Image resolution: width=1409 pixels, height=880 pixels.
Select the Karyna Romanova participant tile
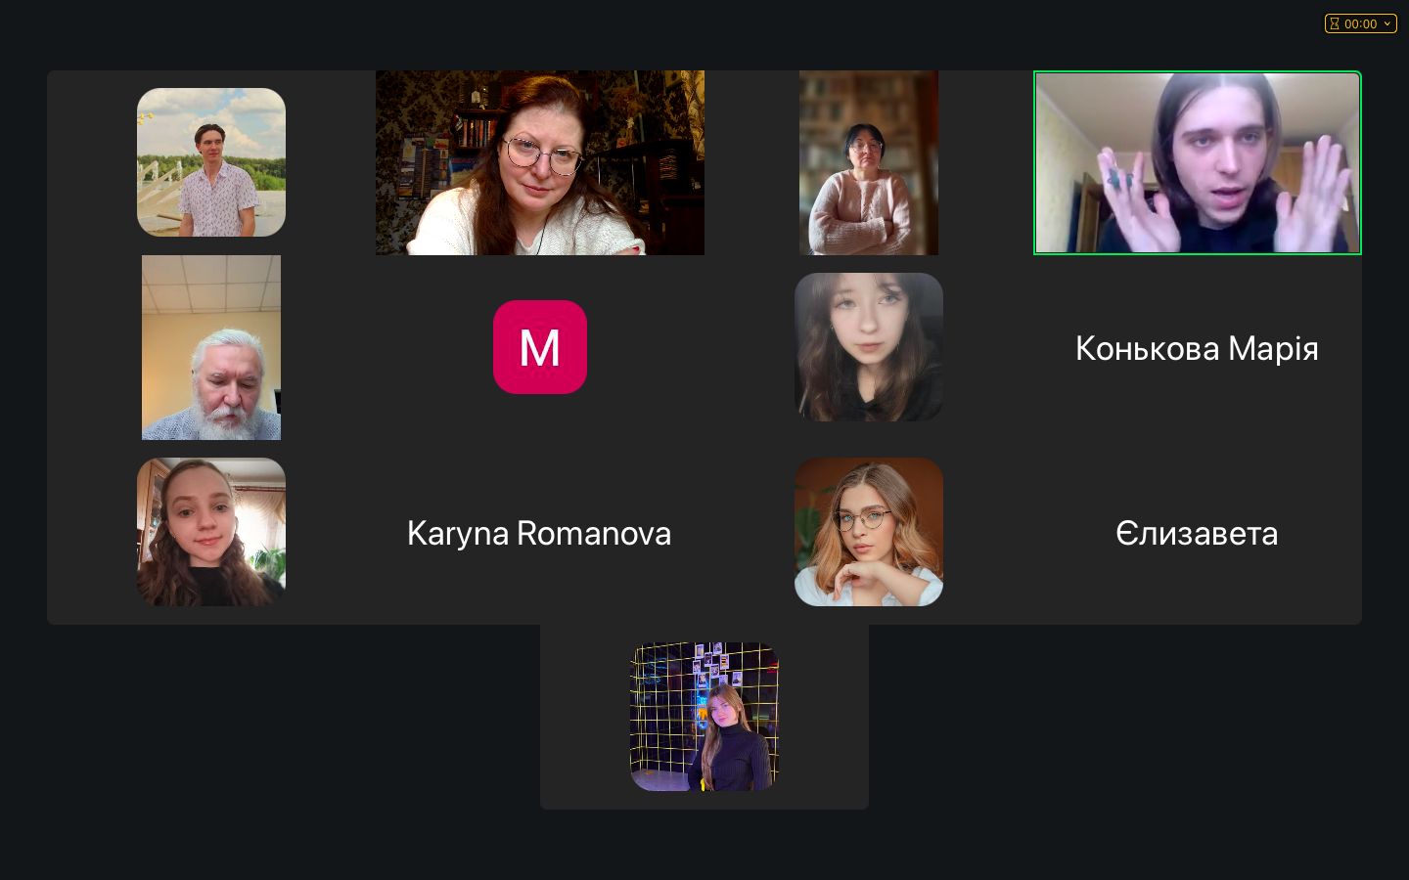(540, 532)
